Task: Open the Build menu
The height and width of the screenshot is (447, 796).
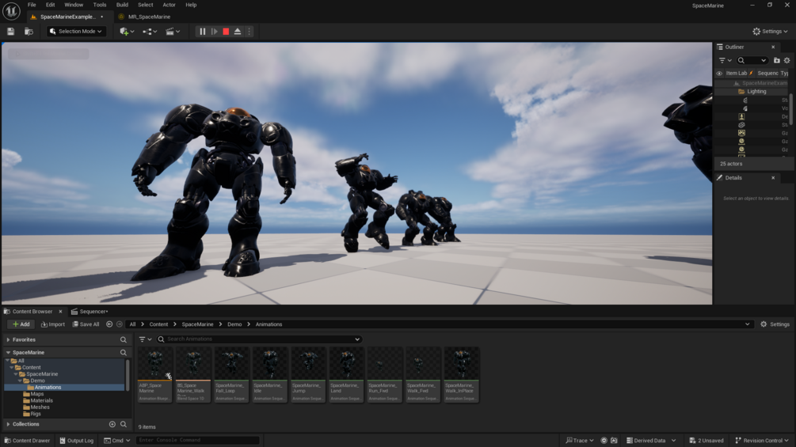Action: point(122,5)
